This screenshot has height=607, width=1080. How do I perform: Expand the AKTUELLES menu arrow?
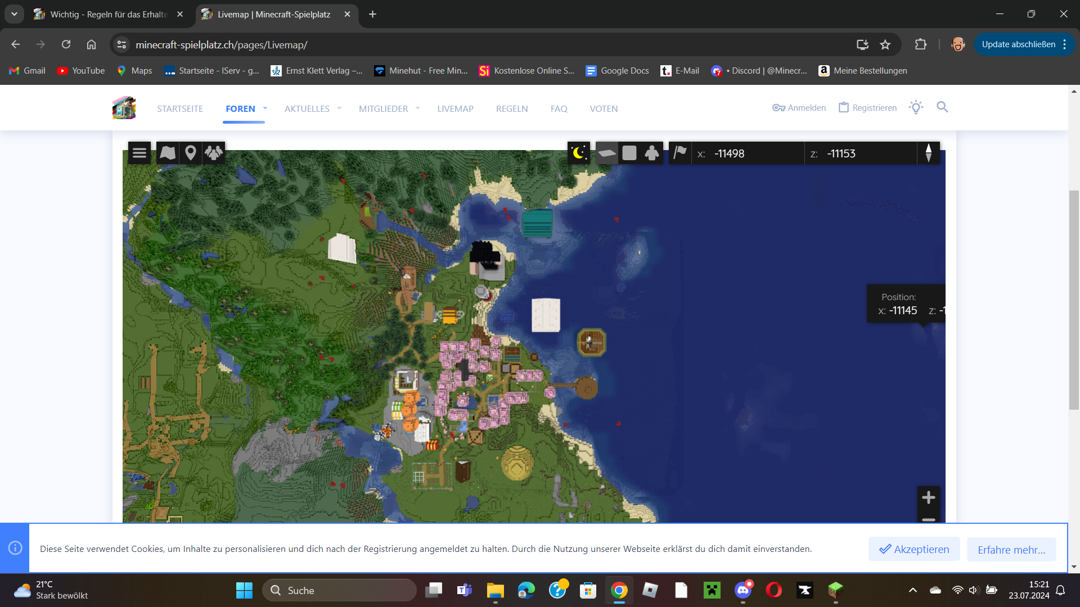click(x=339, y=108)
